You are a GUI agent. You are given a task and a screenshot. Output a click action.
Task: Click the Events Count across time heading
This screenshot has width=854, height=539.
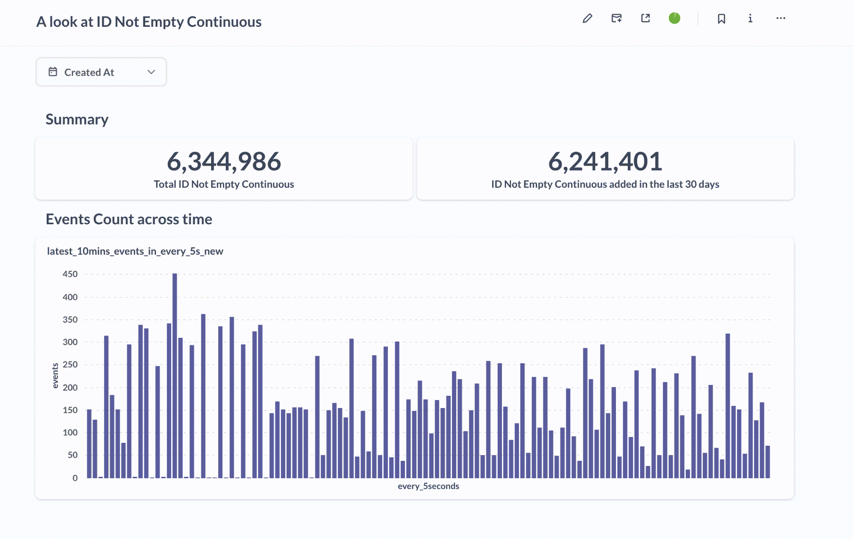pos(129,219)
